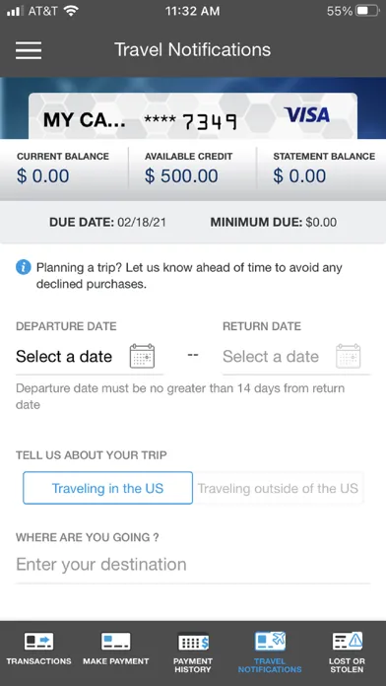Viewport: 386px width, 686px height.
Task: Open the departure date calendar icon
Action: (x=142, y=356)
